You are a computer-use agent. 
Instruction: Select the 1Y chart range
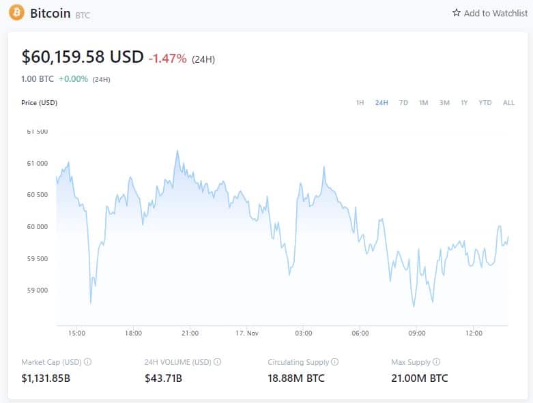(x=464, y=102)
